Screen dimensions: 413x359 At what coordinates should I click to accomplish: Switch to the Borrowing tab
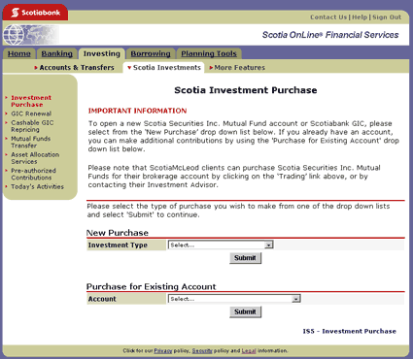click(x=151, y=53)
